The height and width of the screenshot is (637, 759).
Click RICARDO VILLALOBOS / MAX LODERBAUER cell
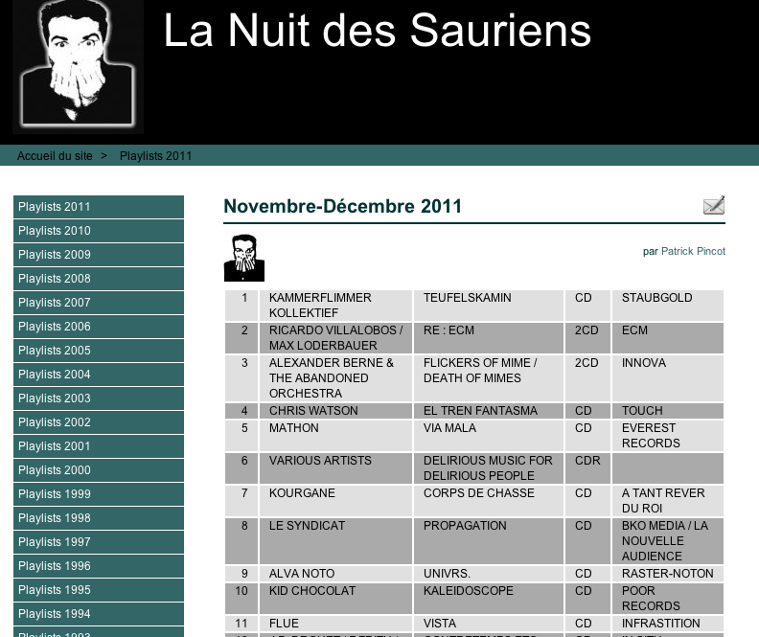pyautogui.click(x=335, y=337)
